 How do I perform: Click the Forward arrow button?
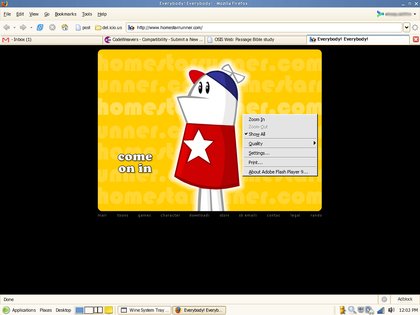tap(23, 27)
